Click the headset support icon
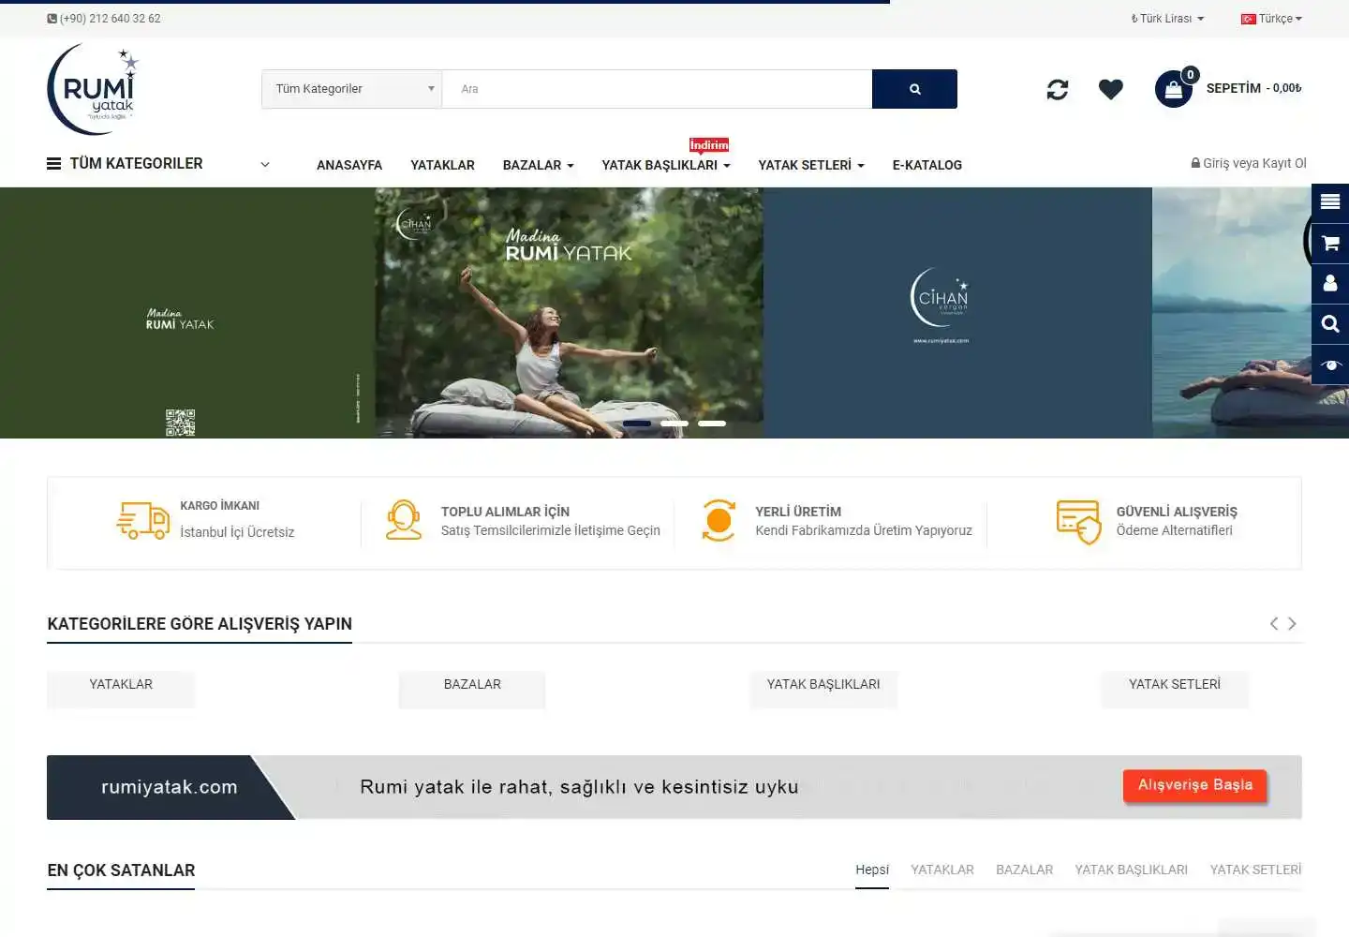The image size is (1349, 937). (404, 520)
